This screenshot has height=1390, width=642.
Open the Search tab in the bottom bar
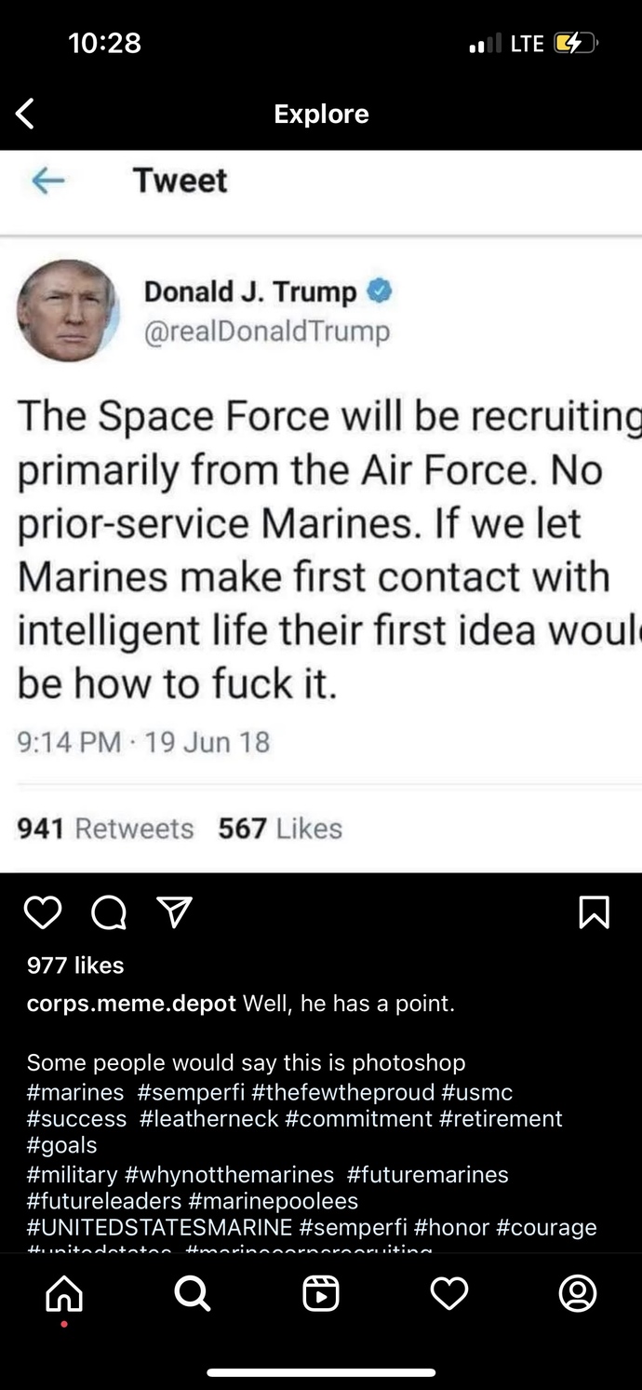tap(192, 1293)
